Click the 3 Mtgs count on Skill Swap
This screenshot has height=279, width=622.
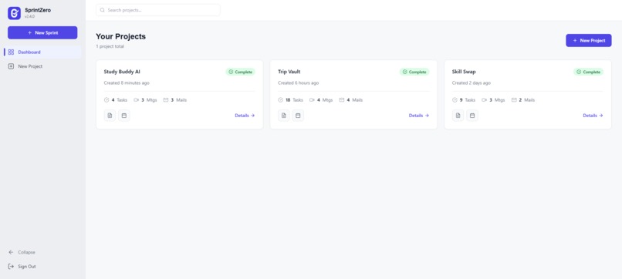[493, 100]
